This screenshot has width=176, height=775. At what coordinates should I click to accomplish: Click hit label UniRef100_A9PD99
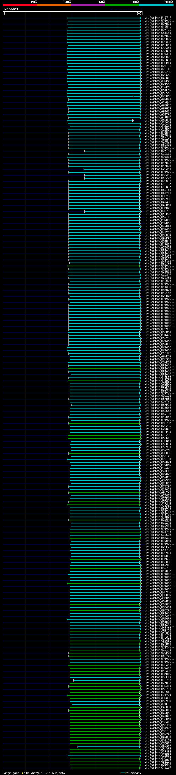pos(158,39)
